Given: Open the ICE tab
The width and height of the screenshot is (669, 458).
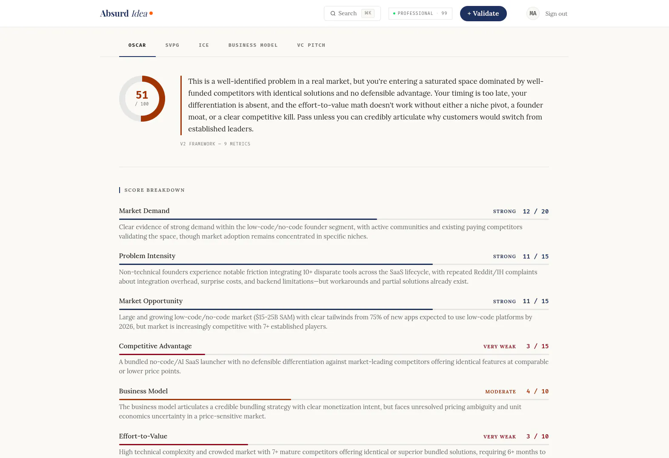Looking at the screenshot, I should 204,45.
